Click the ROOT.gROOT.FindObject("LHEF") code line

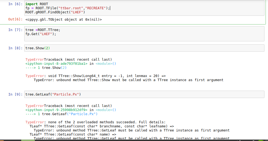tap(55, 12)
